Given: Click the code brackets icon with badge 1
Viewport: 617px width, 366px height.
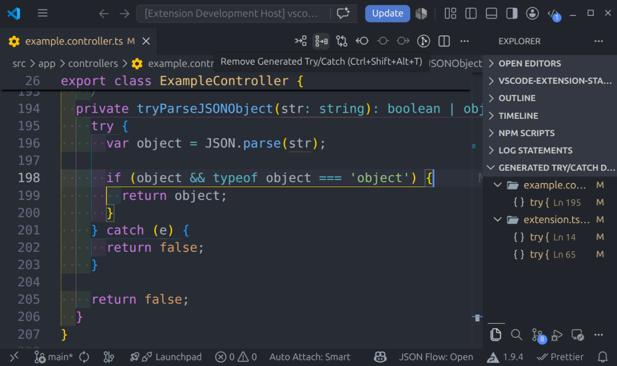Looking at the screenshot, I should (x=553, y=14).
